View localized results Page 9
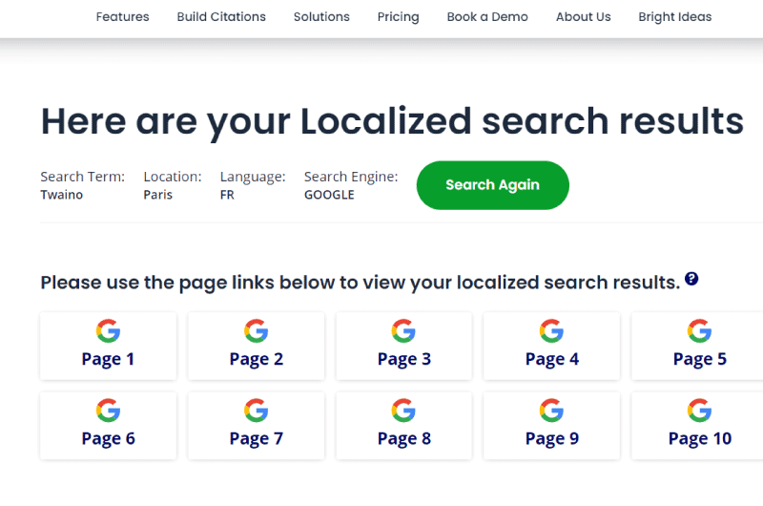763x506 pixels. pos(551,426)
